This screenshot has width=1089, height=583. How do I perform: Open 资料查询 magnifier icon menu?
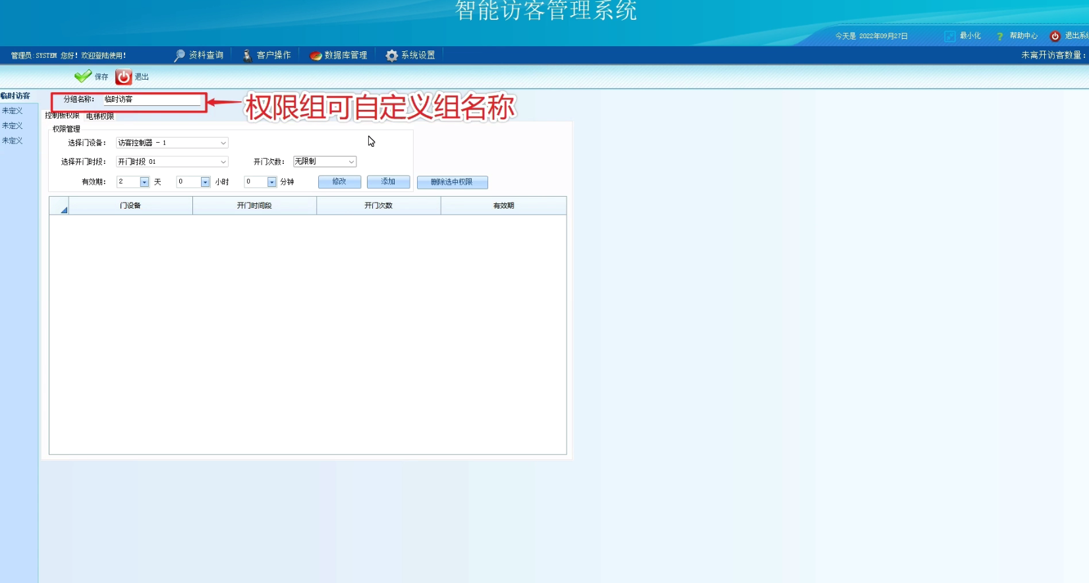click(x=179, y=55)
